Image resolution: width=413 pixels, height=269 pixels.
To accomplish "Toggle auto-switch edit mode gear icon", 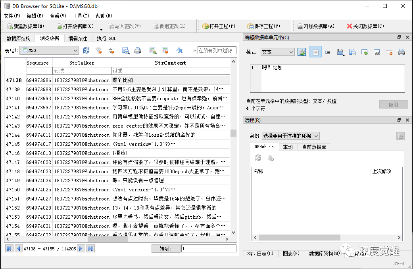I will point(302,52).
